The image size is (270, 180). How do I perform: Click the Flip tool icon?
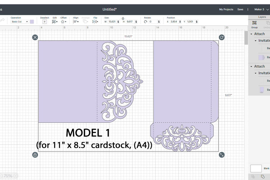[95, 22]
